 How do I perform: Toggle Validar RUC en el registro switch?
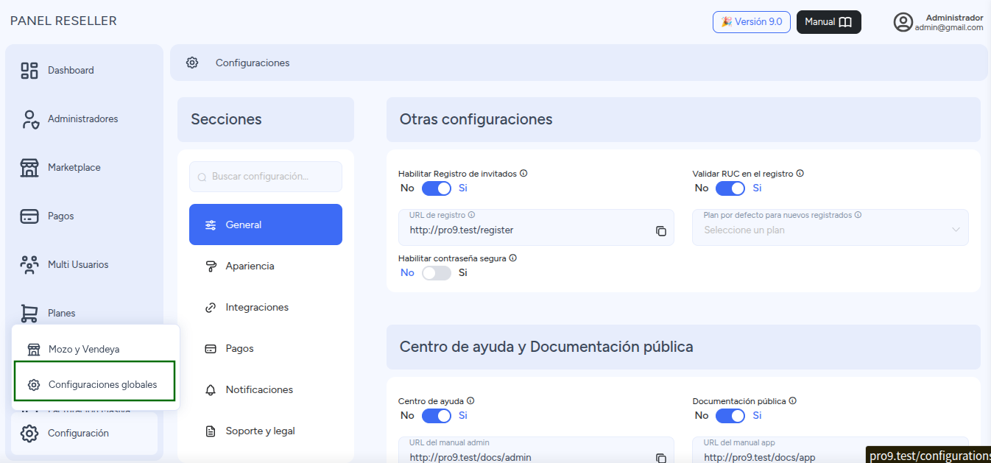(x=730, y=188)
